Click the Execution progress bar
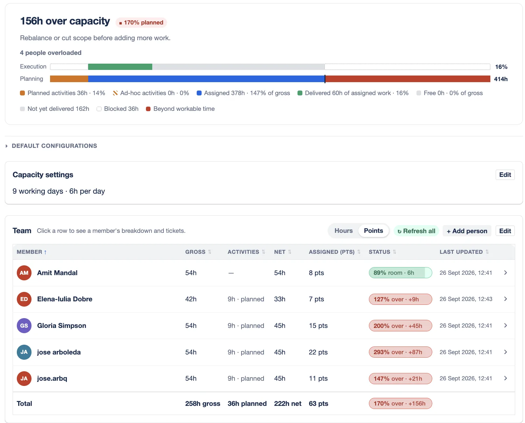The width and height of the screenshot is (525, 423). tap(270, 67)
